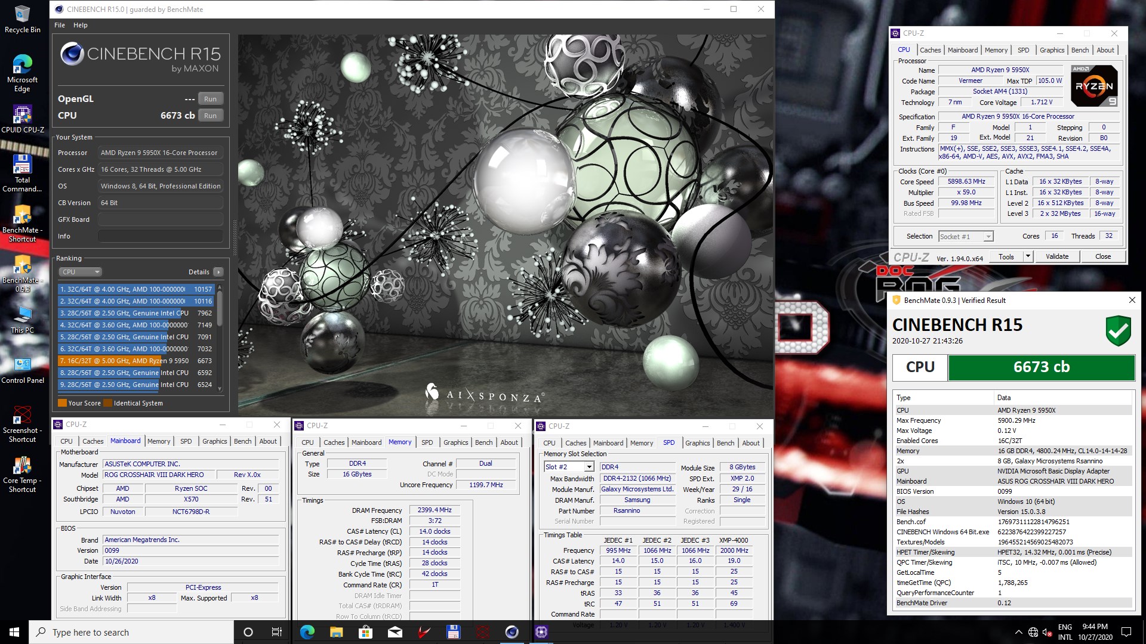Switch to Bench tab in top-right CPU-Z
The width and height of the screenshot is (1146, 644).
pos(1080,50)
